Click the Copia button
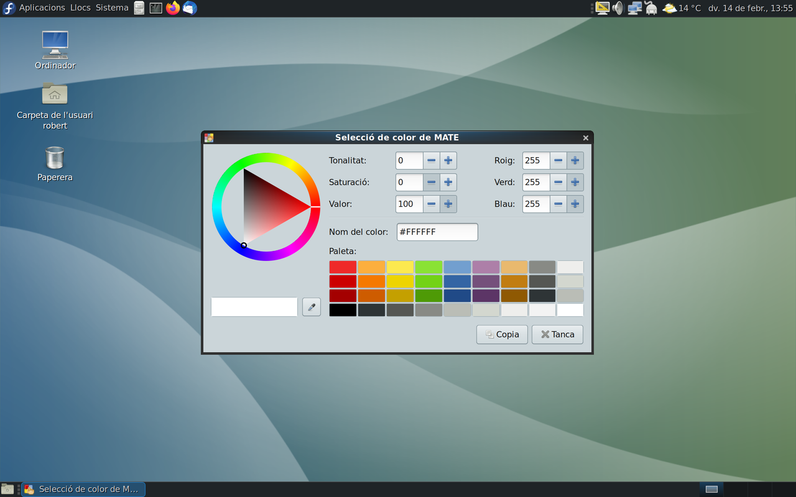 502,334
